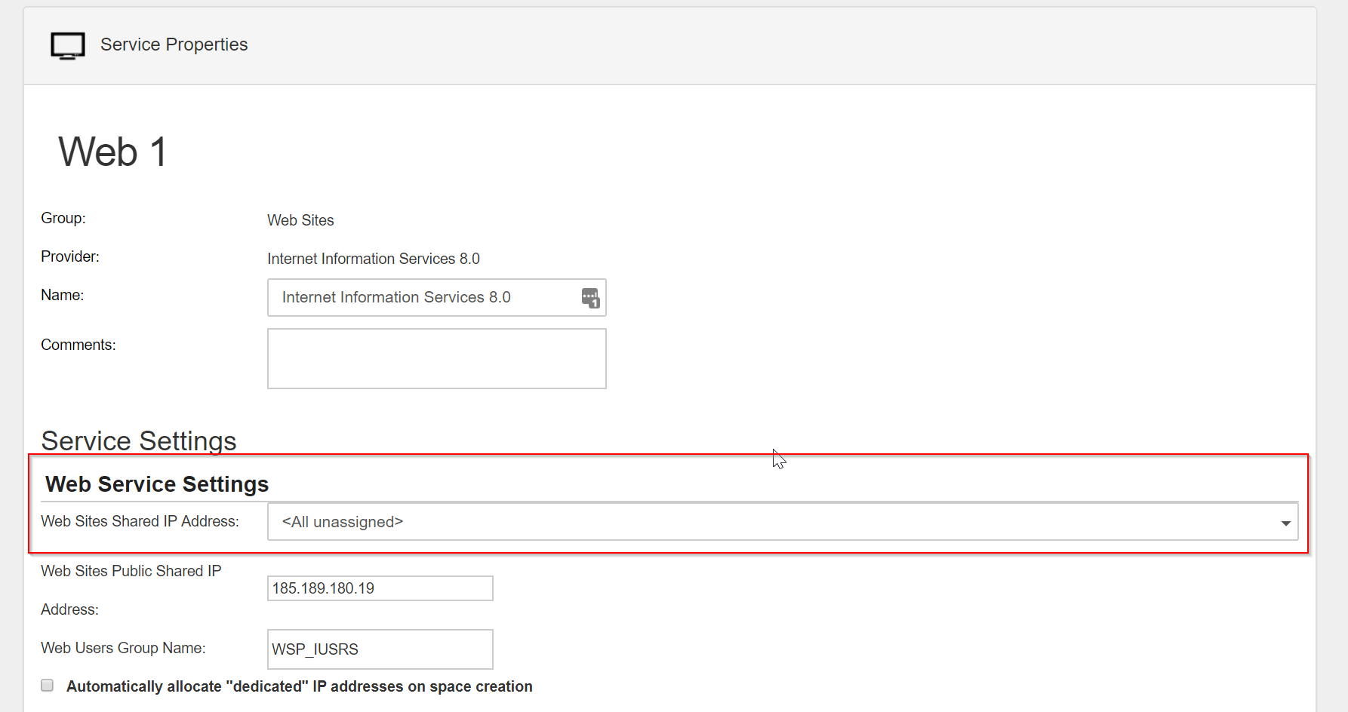Click the Web Users Group Name field

pyautogui.click(x=380, y=649)
